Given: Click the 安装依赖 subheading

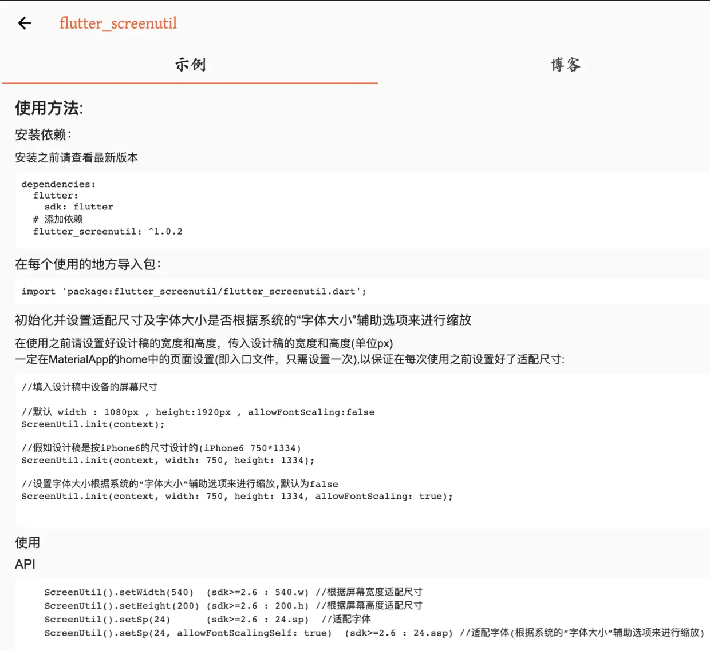Looking at the screenshot, I should [x=43, y=135].
